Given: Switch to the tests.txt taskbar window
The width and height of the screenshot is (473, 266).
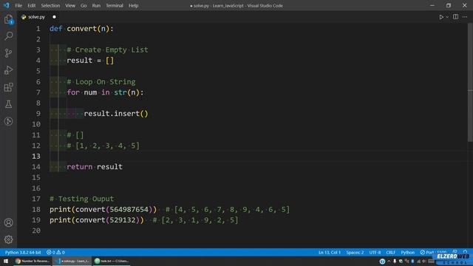Looking at the screenshot, I should [112, 261].
